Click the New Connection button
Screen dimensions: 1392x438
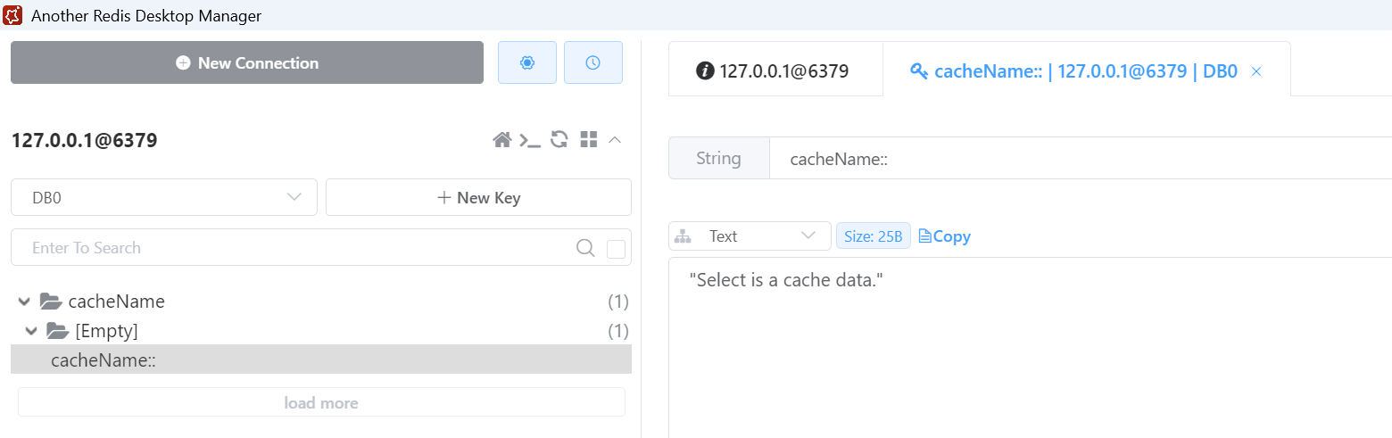coord(247,62)
